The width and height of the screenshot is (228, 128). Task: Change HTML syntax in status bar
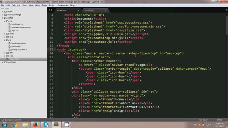click(x=219, y=120)
